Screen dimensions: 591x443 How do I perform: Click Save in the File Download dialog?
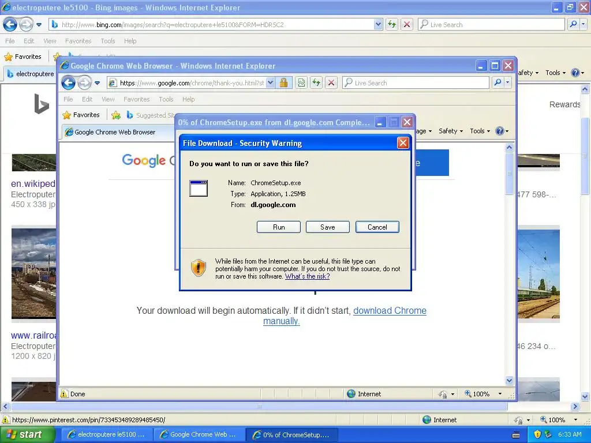[328, 227]
